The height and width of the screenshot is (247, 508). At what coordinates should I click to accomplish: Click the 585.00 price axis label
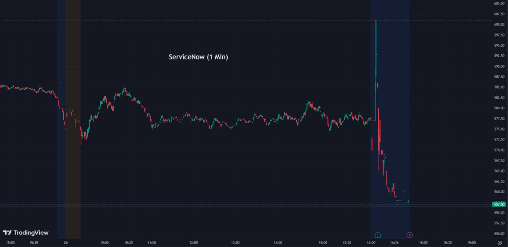click(x=499, y=87)
